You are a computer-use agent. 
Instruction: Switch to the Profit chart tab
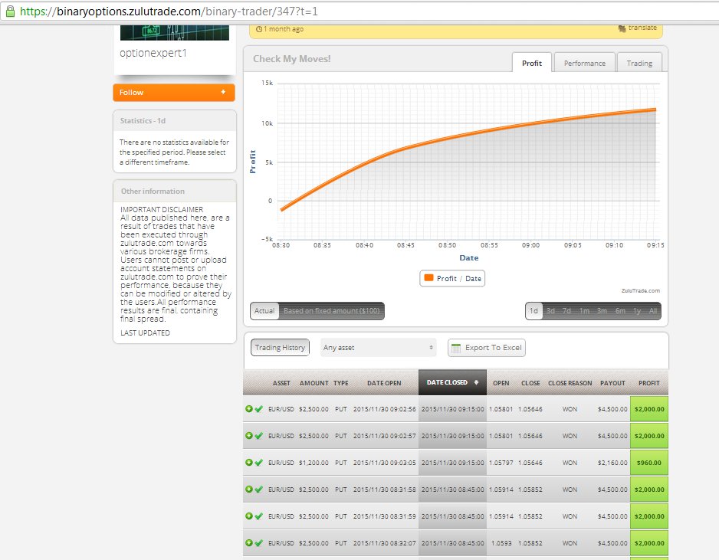(x=531, y=64)
